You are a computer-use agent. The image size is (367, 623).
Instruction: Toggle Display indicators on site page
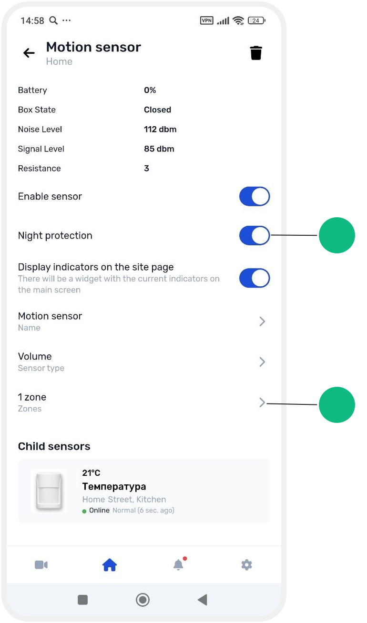(255, 278)
